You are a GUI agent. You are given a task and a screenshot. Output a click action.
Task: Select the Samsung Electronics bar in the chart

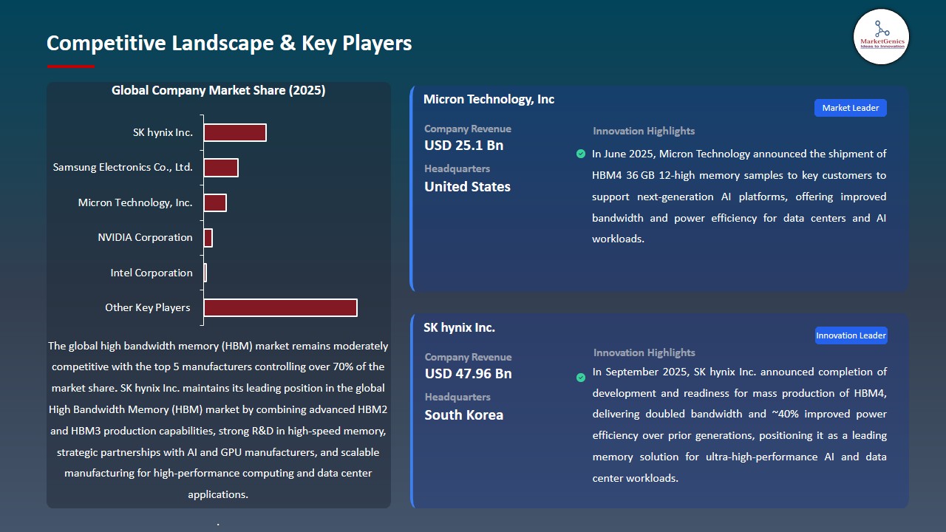pyautogui.click(x=221, y=167)
